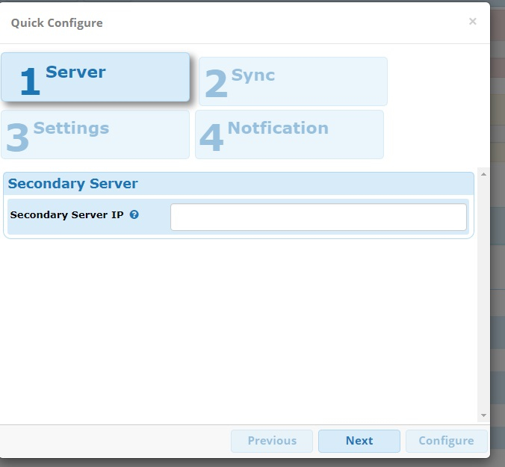505x467 pixels.
Task: Focus the Secondary Server IP input field
Action: pyautogui.click(x=318, y=217)
